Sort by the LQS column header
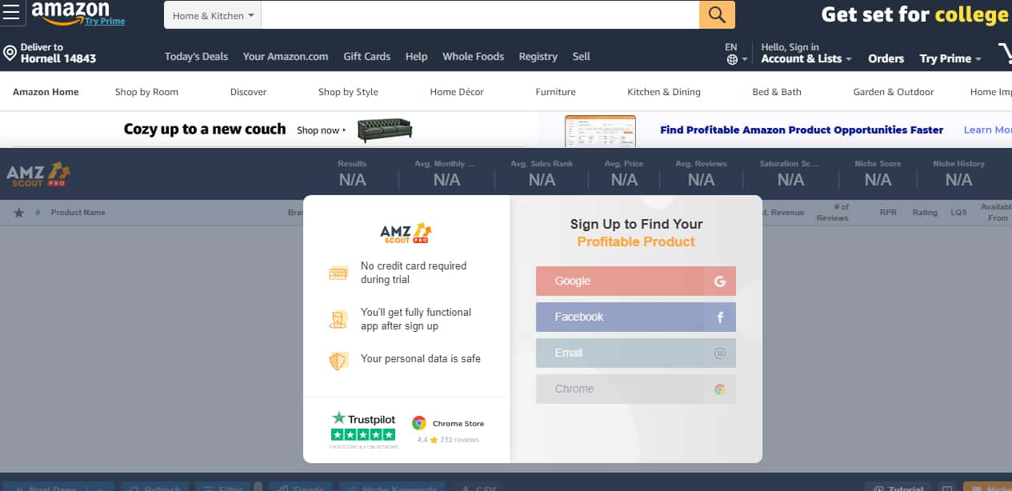Screen dimensions: 1012x491 tap(958, 213)
